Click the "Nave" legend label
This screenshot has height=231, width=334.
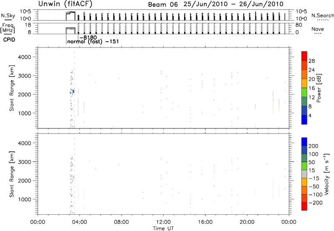click(318, 29)
